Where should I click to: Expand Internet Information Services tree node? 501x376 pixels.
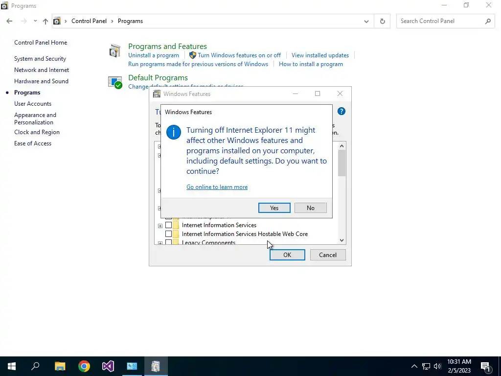coord(160,226)
